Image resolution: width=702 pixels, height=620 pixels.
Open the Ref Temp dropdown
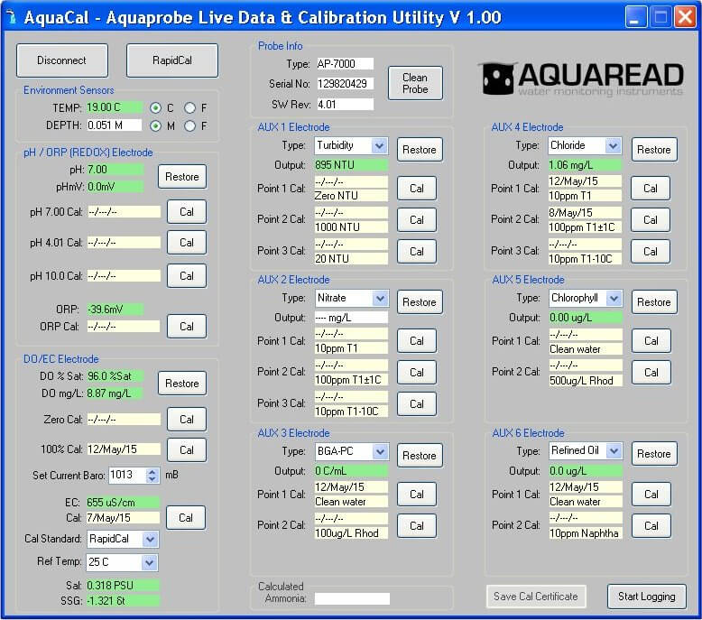coord(150,562)
